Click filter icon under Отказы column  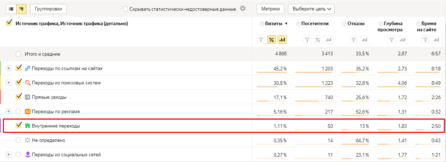354,40
